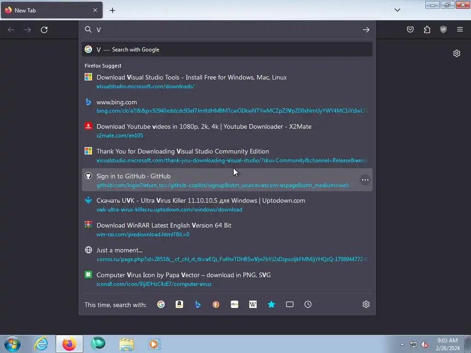Search open tabs using the tab icon
471x353 pixels.
(290, 304)
